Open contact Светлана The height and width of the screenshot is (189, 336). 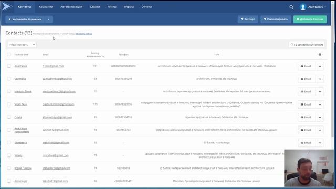tap(20, 79)
